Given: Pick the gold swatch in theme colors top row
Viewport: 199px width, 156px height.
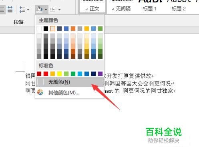Looking at the screenshot, I should [x=86, y=28].
